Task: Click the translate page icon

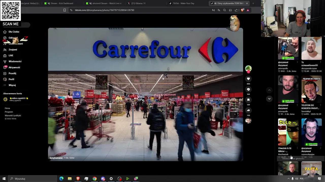Action: tap(219, 10)
